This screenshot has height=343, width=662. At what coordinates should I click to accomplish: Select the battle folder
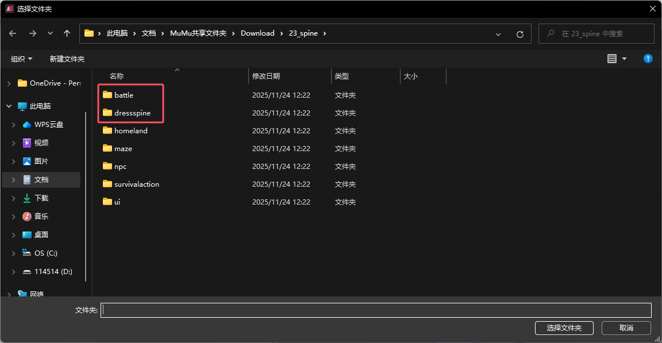pos(124,95)
